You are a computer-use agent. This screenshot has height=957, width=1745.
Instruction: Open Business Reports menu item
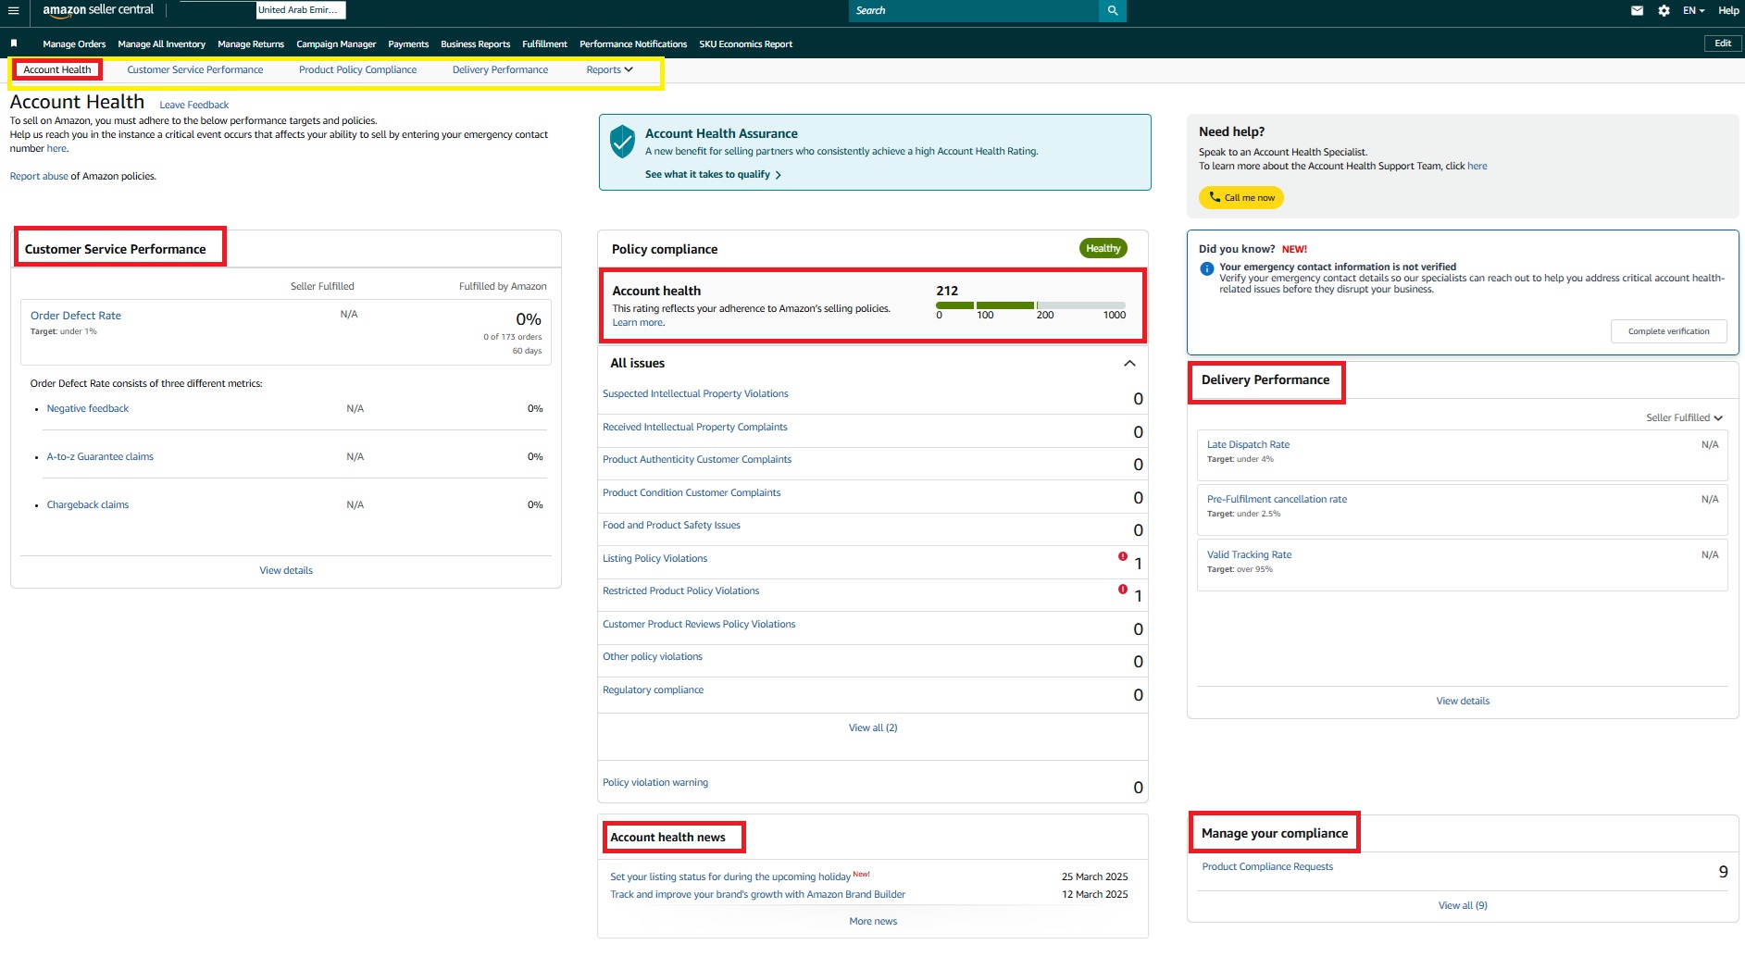[x=475, y=43]
